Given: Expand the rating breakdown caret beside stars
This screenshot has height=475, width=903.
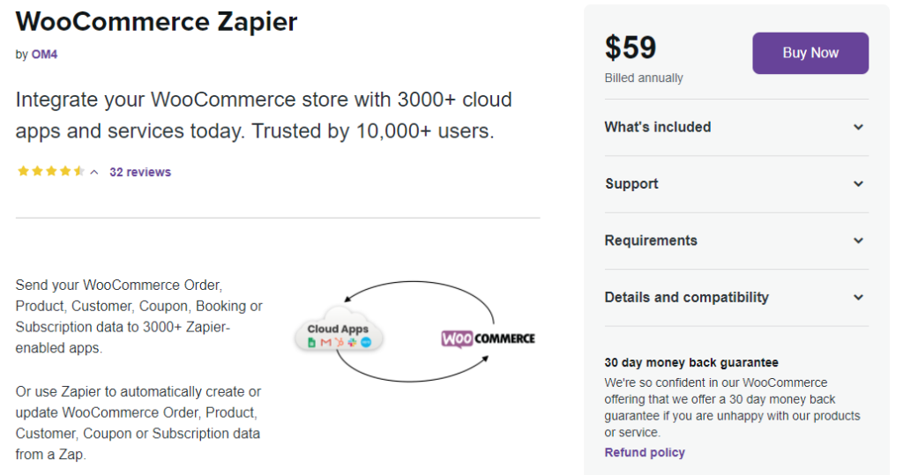Looking at the screenshot, I should point(94,172).
